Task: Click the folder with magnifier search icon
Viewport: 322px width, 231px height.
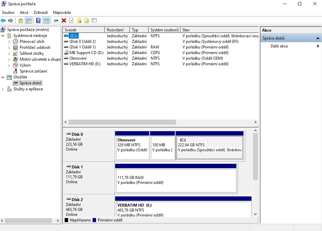Action: coord(87,20)
